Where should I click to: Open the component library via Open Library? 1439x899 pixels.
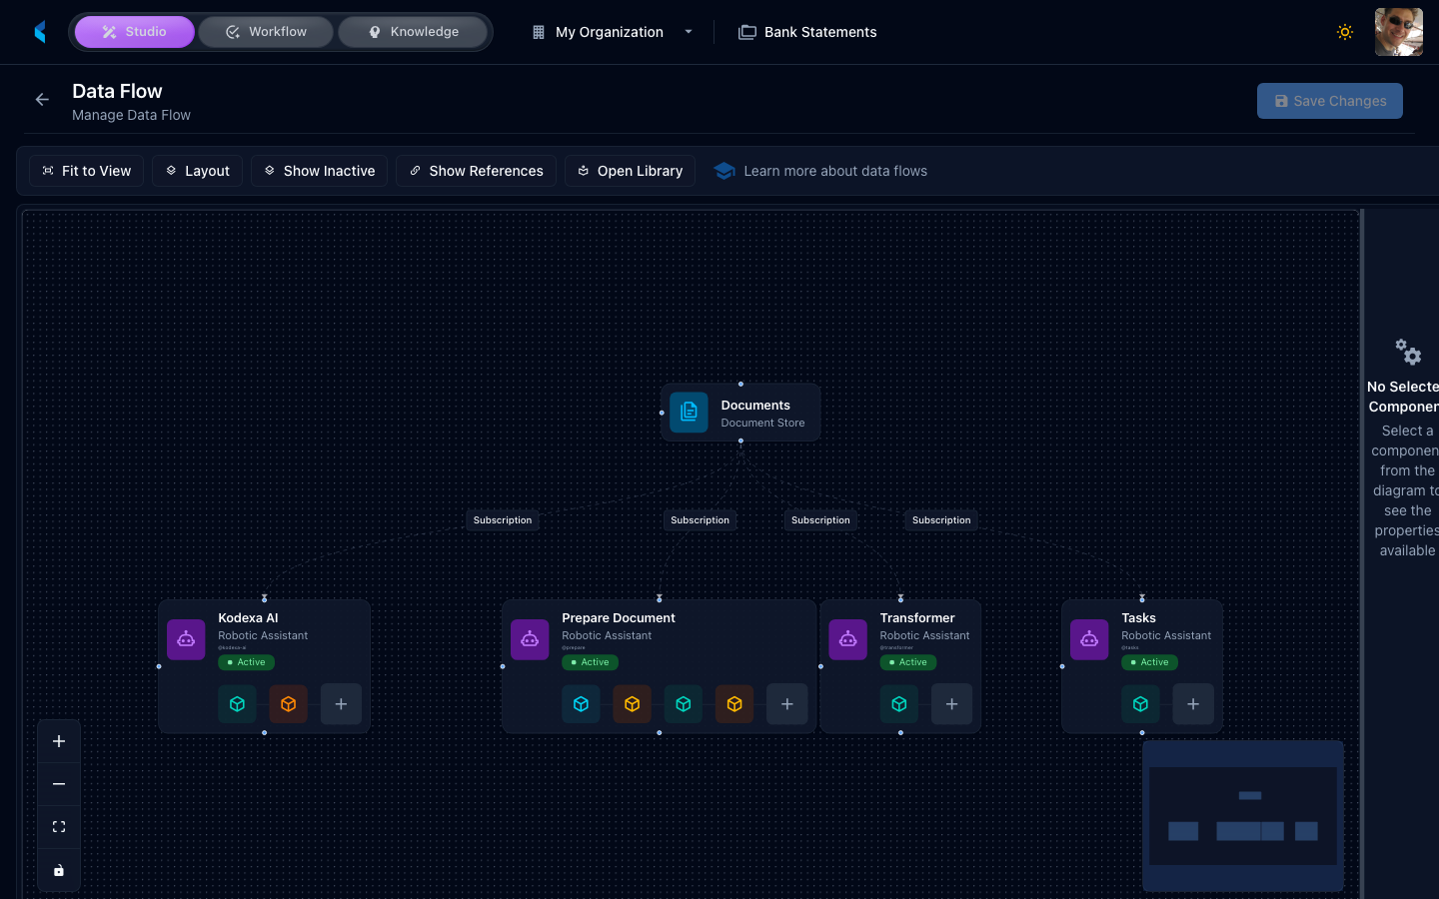pyautogui.click(x=630, y=171)
